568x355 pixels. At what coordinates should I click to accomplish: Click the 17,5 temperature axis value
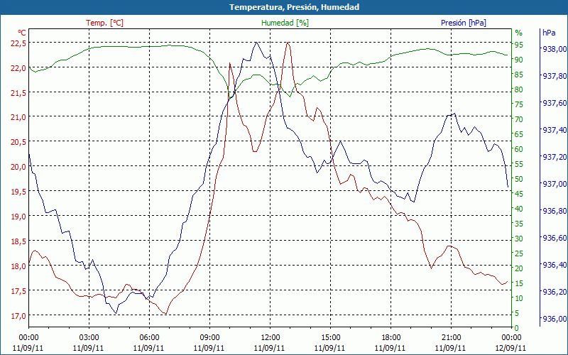point(18,291)
